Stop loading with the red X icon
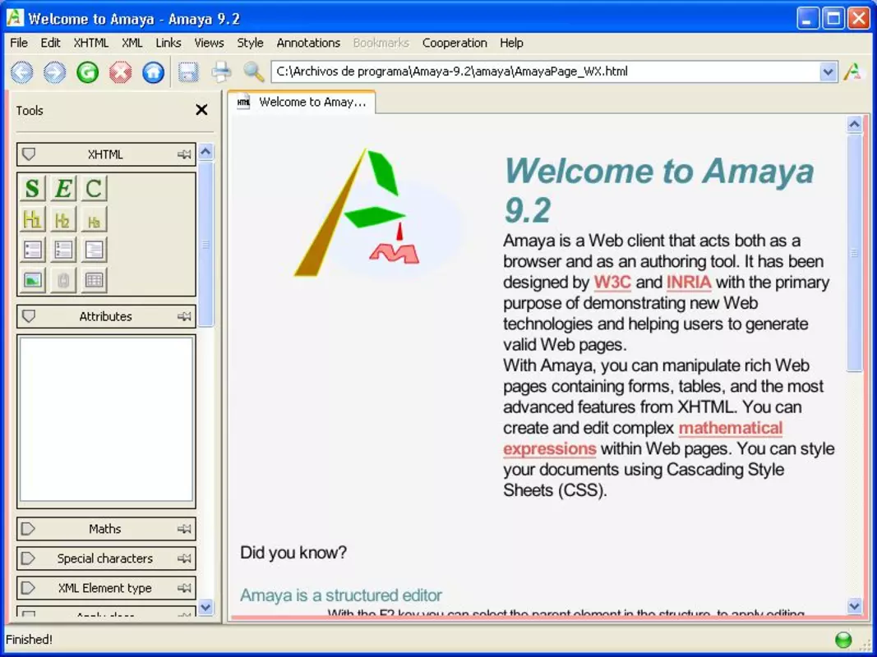 click(120, 72)
